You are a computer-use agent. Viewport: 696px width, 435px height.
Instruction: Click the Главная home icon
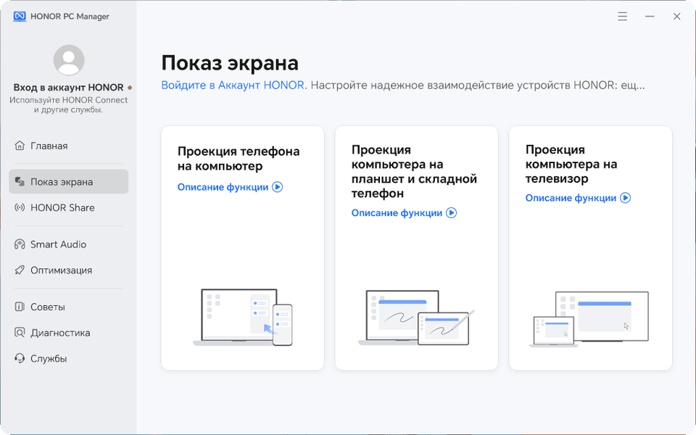(20, 146)
